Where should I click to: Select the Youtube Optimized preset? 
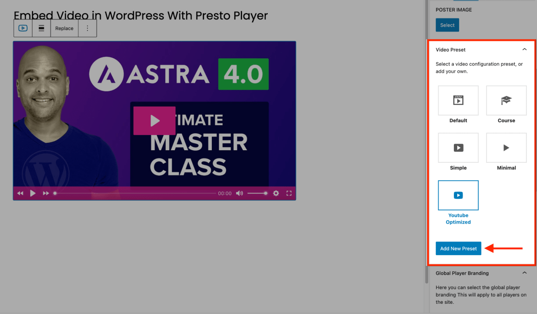[457, 195]
